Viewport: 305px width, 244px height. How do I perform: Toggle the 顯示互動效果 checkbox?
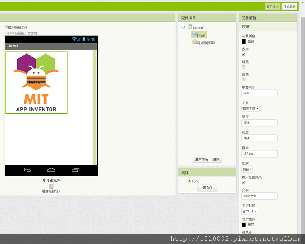pyautogui.click(x=244, y=183)
